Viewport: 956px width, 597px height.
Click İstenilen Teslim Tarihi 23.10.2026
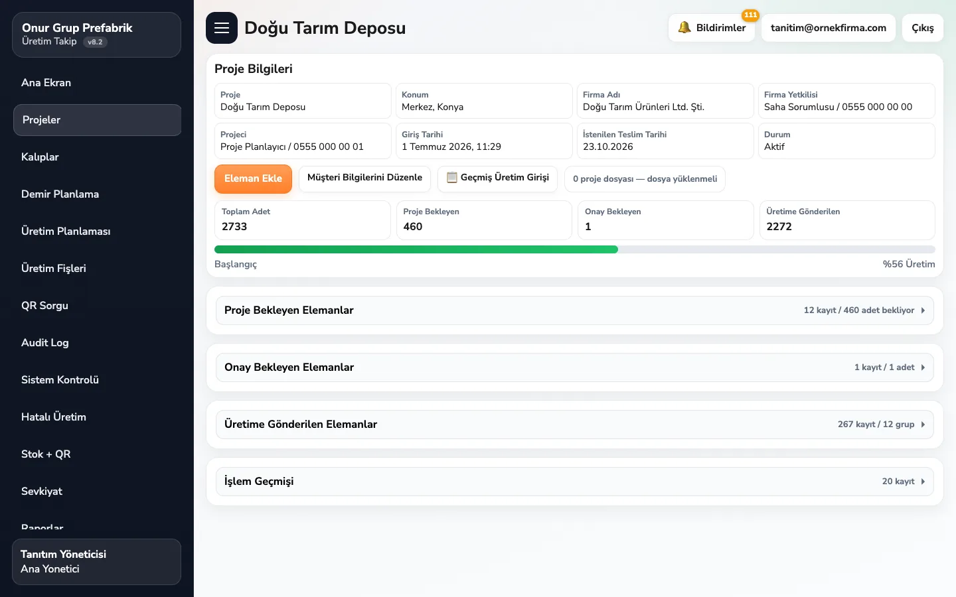click(x=665, y=141)
